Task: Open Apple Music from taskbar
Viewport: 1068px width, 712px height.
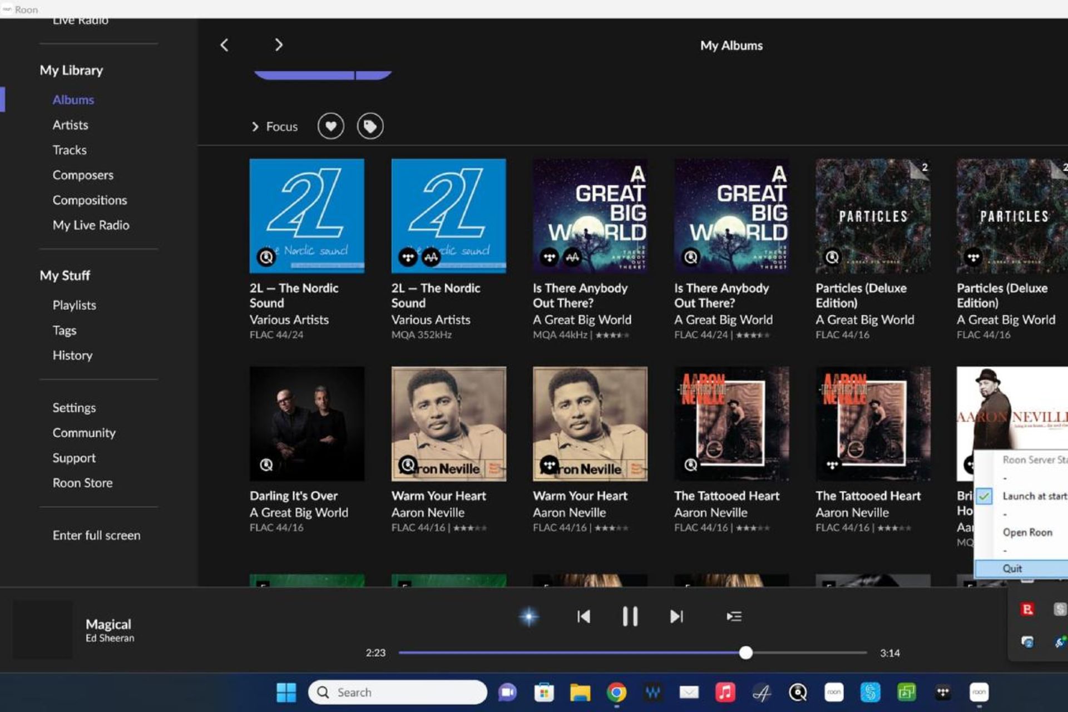Action: point(725,692)
